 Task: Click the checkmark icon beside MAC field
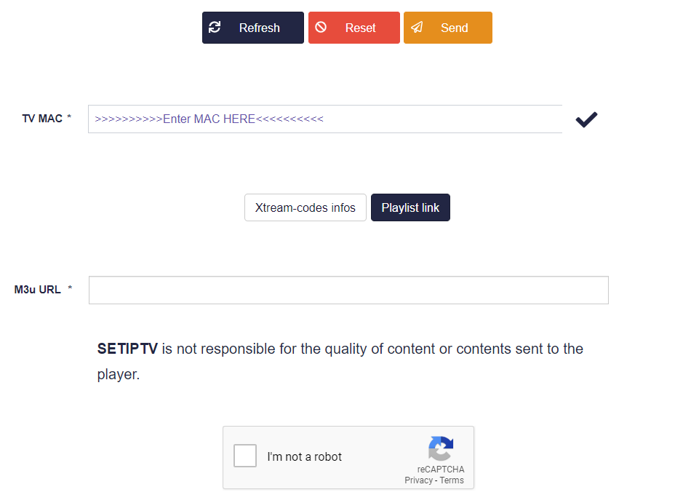(586, 119)
